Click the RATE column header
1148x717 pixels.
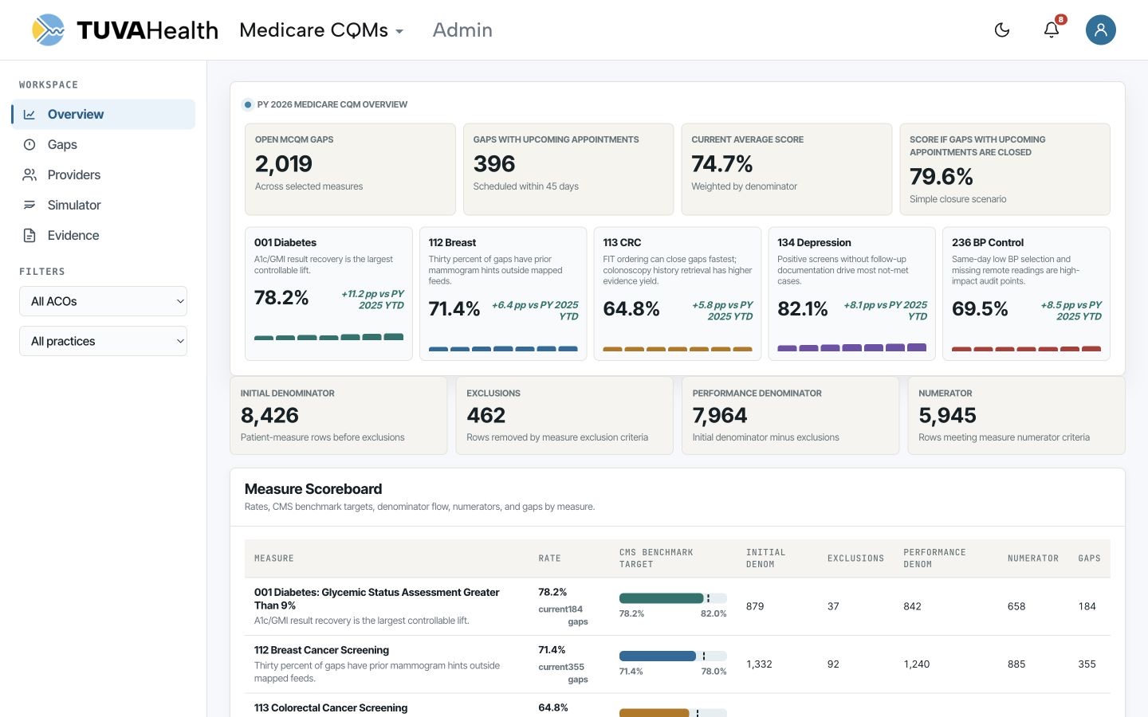(549, 558)
